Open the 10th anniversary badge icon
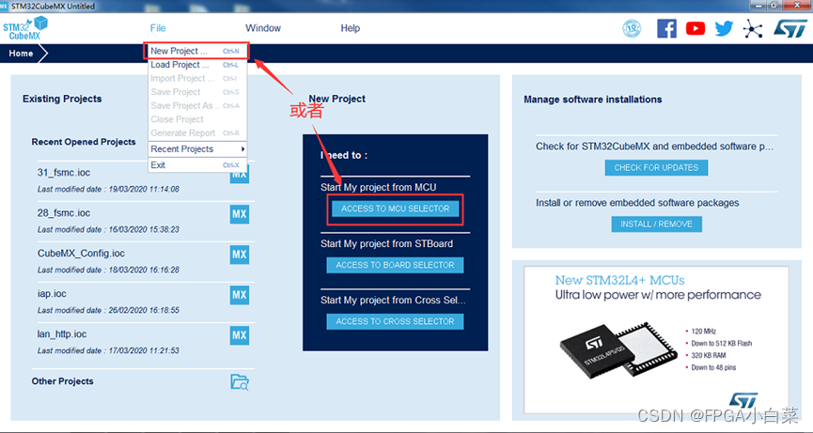 [x=632, y=28]
